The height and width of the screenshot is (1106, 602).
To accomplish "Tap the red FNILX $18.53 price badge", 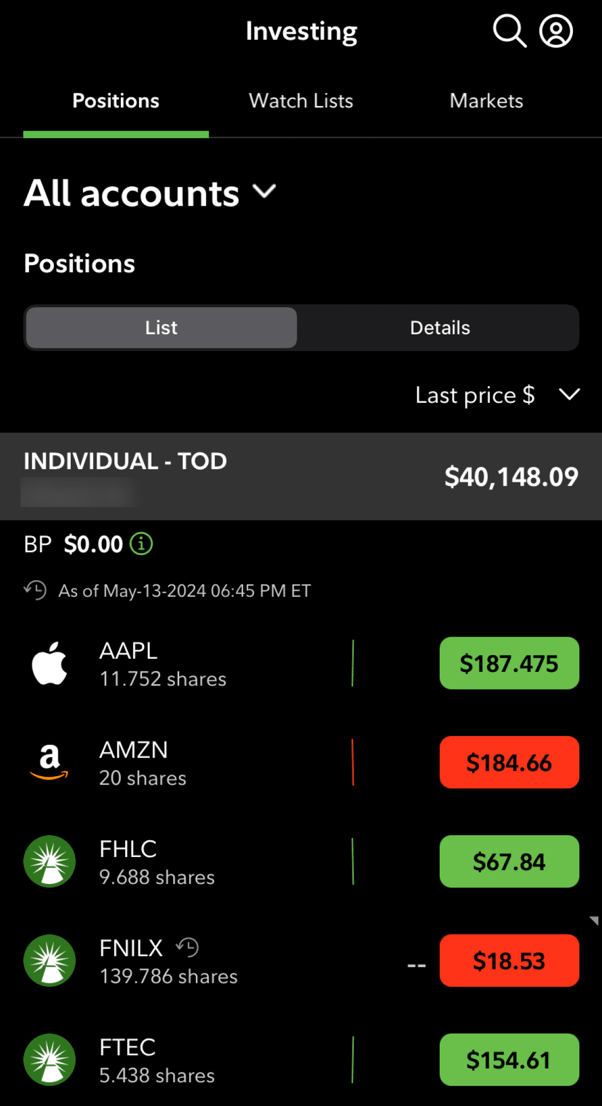I will point(509,961).
